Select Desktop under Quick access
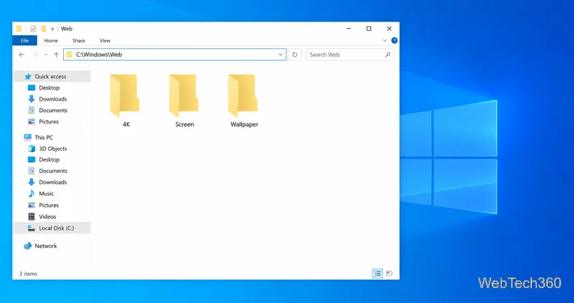The width and height of the screenshot is (574, 303). pos(49,88)
